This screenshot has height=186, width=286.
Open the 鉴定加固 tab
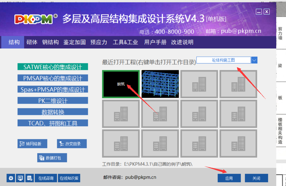tap(74, 42)
